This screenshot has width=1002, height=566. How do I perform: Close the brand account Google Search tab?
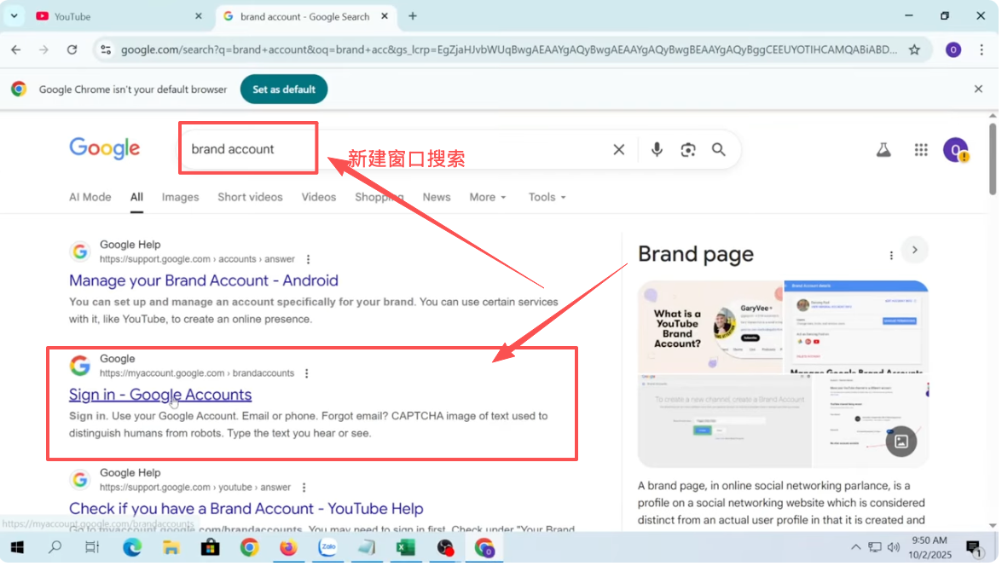[x=385, y=16]
